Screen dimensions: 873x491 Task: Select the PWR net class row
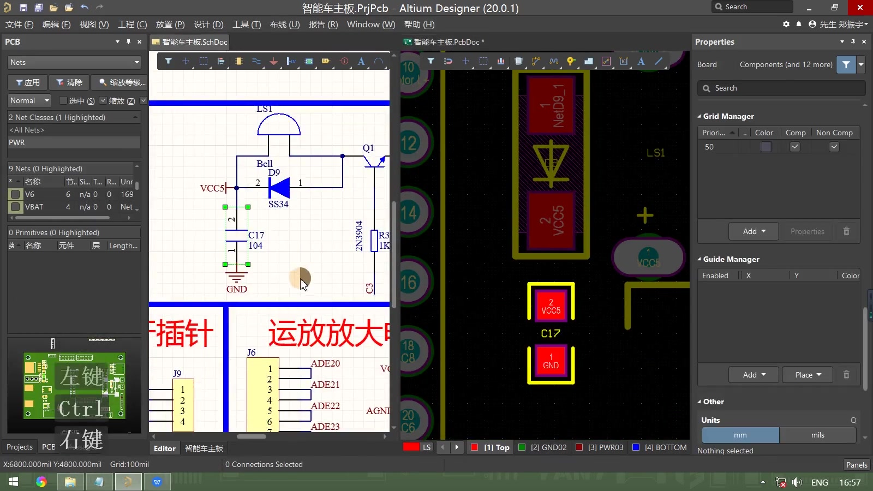coord(74,142)
